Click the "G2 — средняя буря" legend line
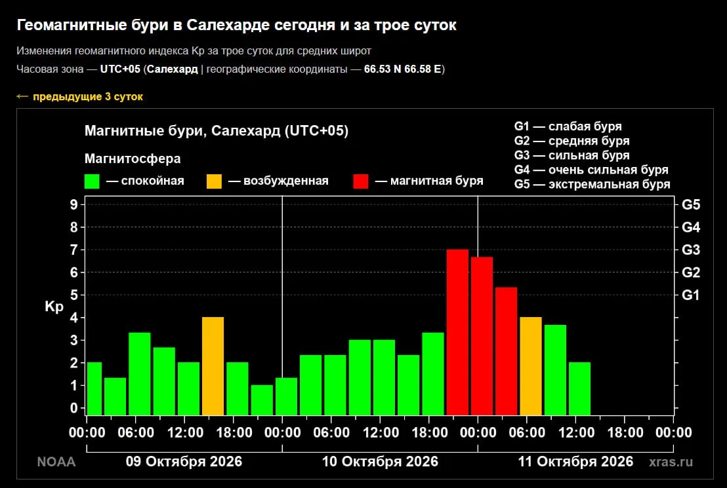 pos(571,141)
